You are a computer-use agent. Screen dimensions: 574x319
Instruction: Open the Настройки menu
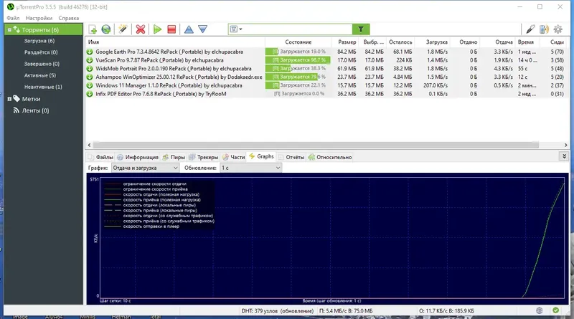point(39,18)
